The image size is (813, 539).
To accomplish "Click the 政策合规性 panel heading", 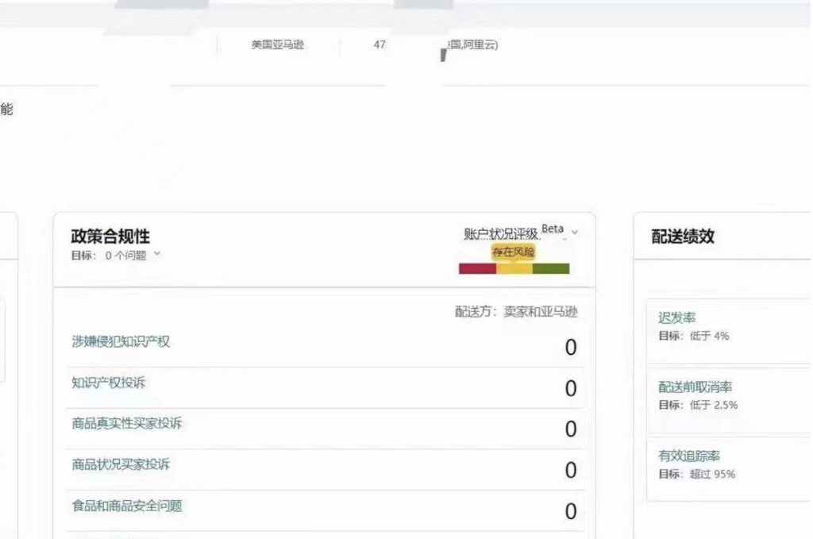I will click(110, 237).
